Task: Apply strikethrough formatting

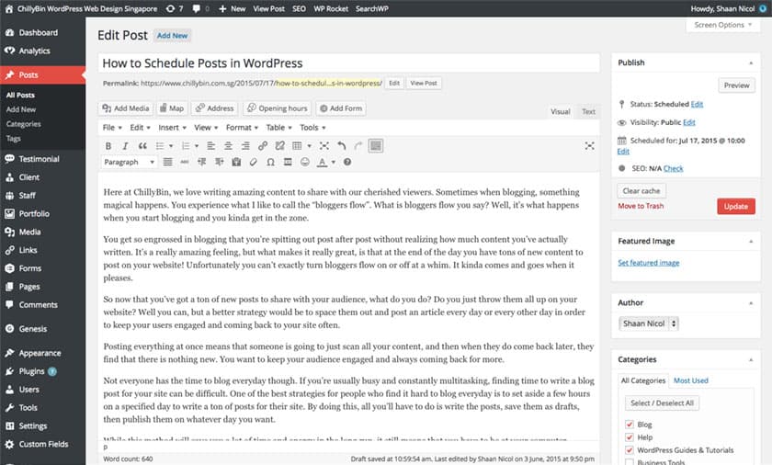Action: 185,162
